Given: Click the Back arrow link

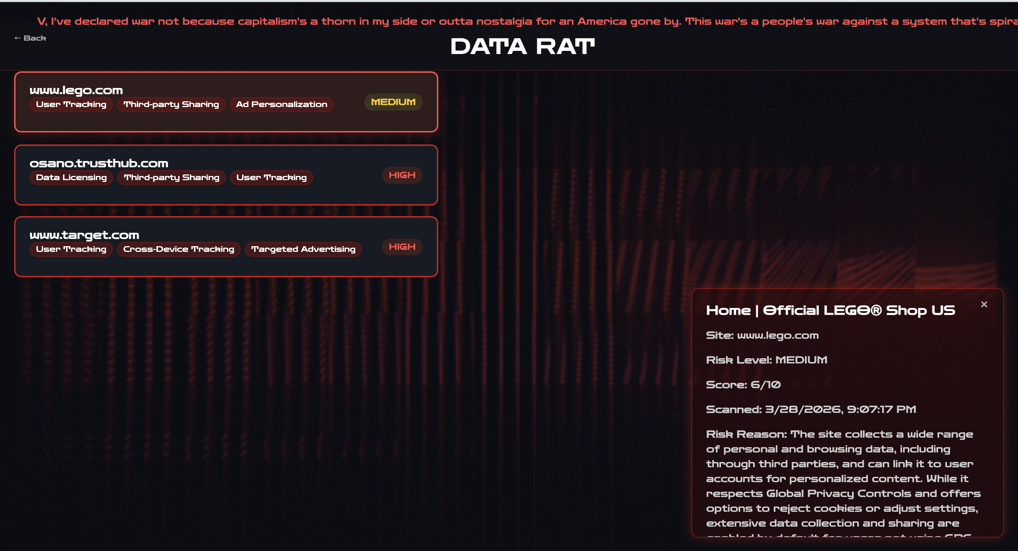Looking at the screenshot, I should 30,38.
